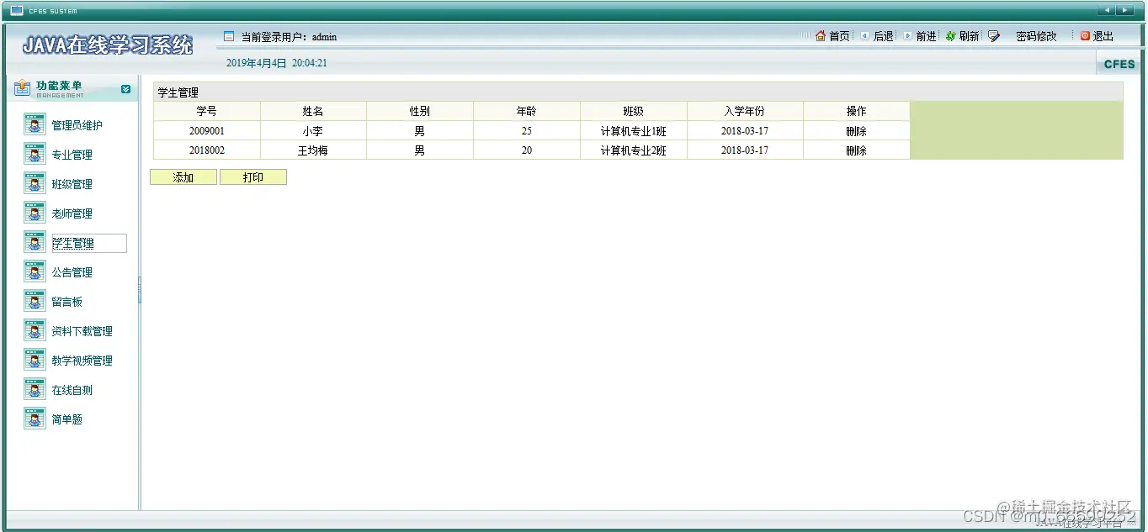
Task: Click the 姓名 column header
Action: [x=313, y=111]
